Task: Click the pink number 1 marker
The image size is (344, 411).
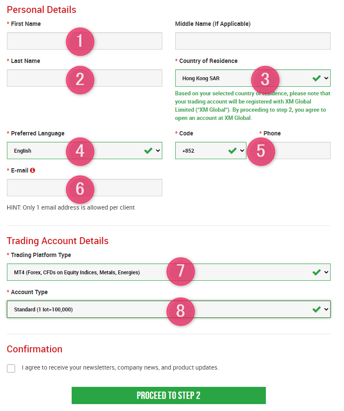Action: [80, 41]
